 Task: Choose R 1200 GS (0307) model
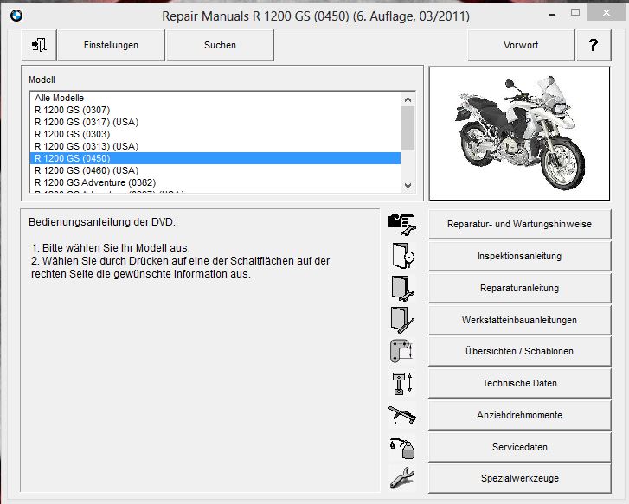[x=72, y=110]
